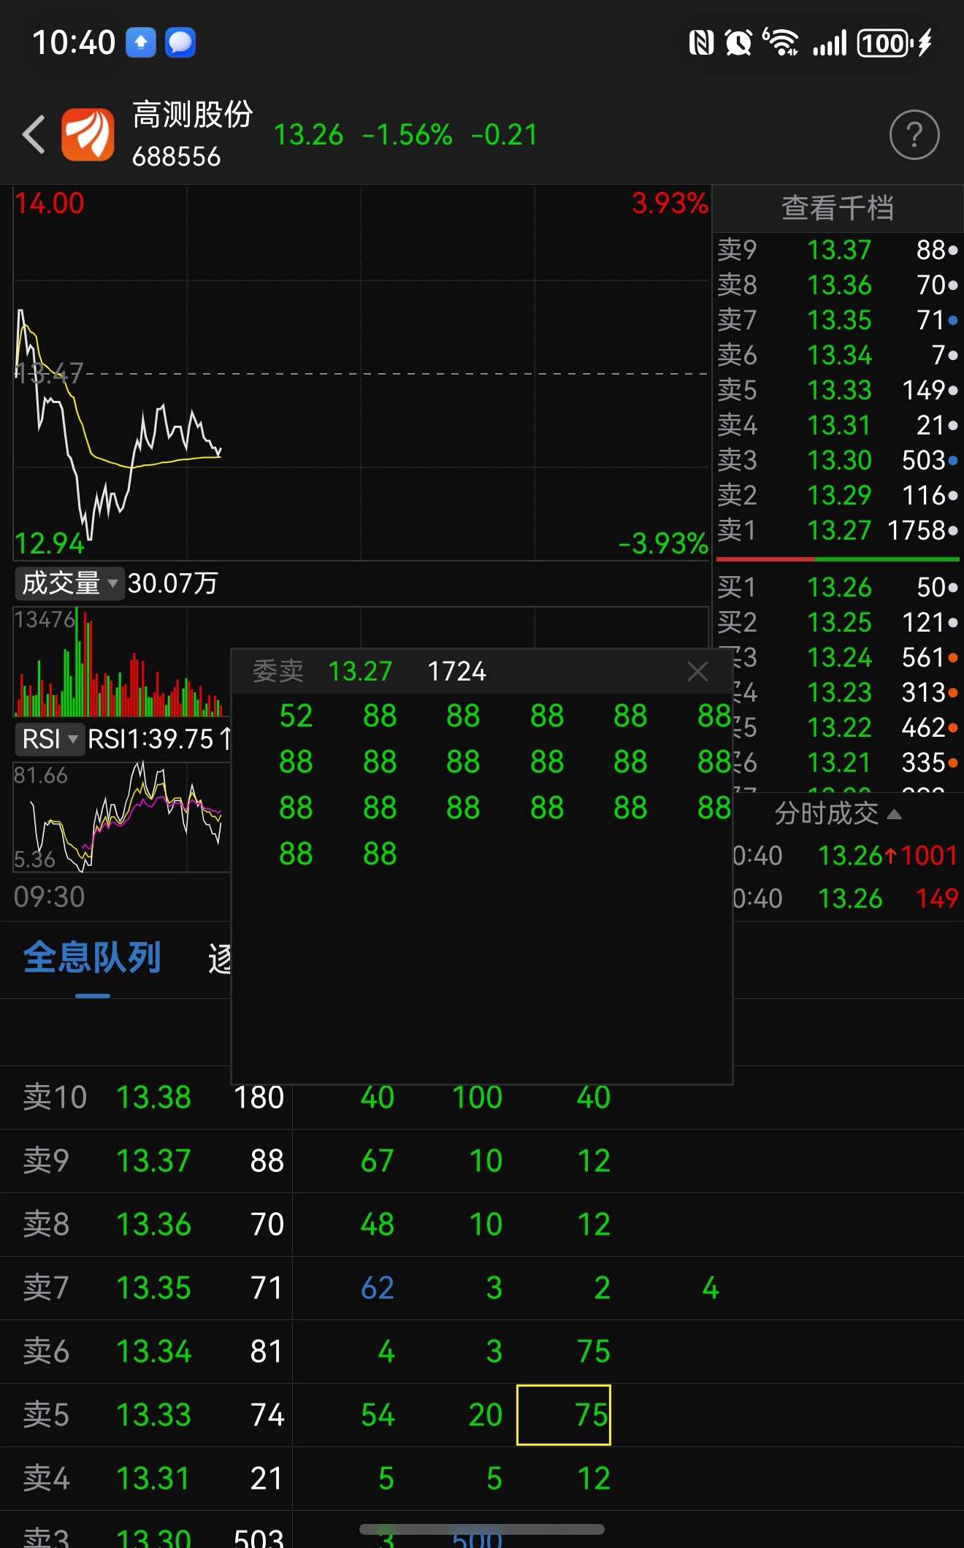Tap the dot beside 卖6 quantity 7
Screen dimensions: 964x1548
pos(953,356)
